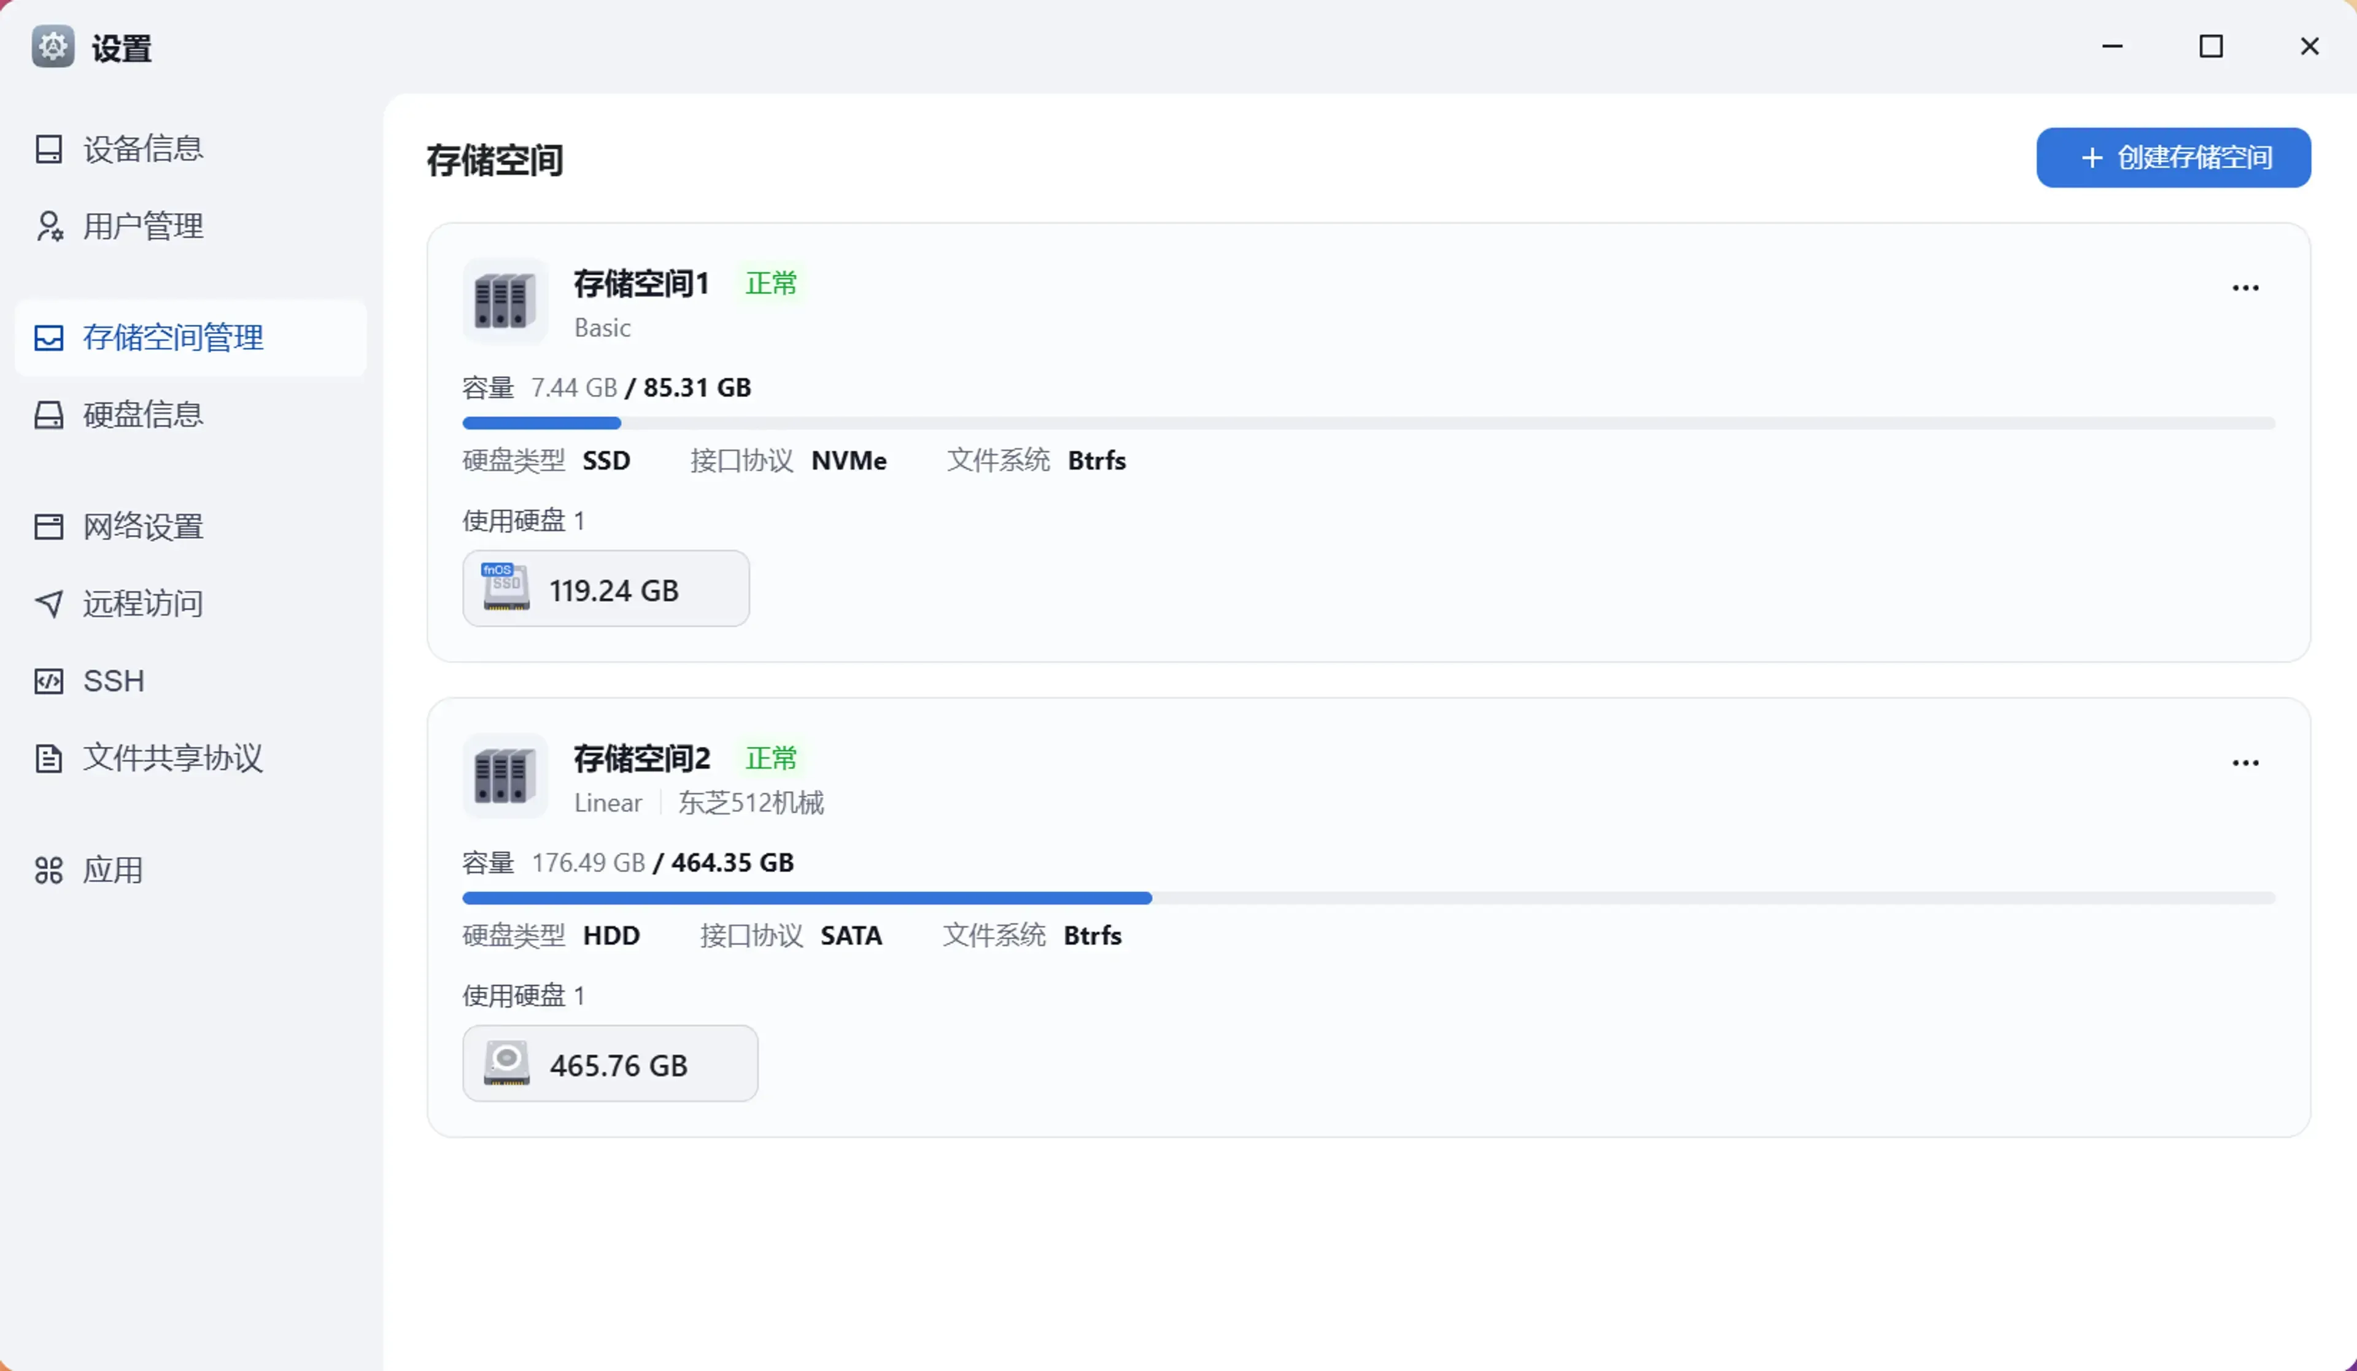The height and width of the screenshot is (1371, 2357).
Task: Click the 存储空间2 server rack icon
Action: [505, 776]
